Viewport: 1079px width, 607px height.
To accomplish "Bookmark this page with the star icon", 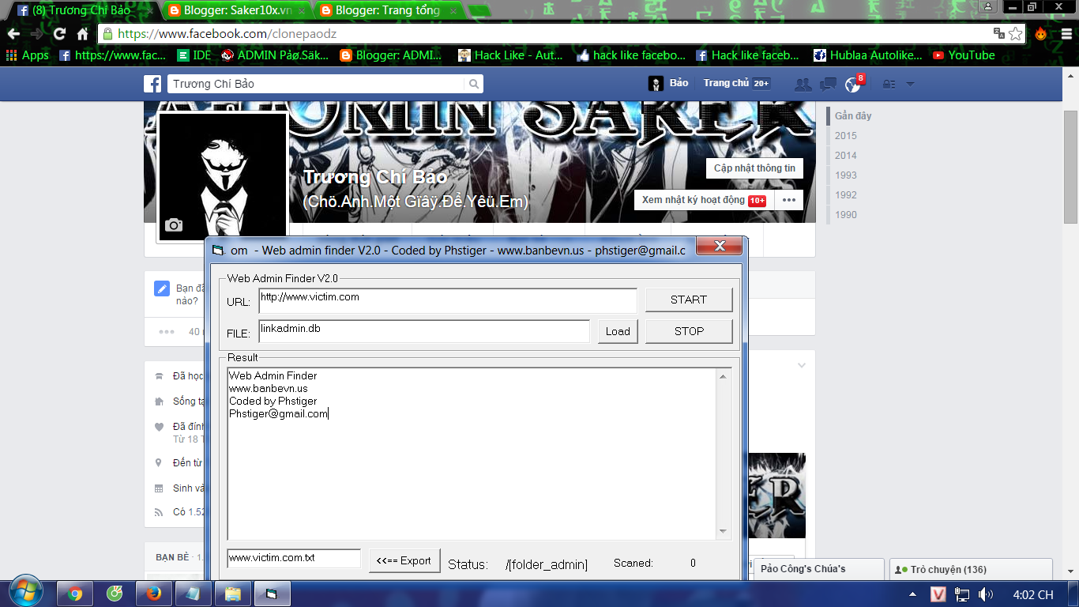I will click(1015, 34).
